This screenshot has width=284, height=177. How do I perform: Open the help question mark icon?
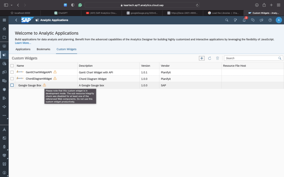click(270, 20)
